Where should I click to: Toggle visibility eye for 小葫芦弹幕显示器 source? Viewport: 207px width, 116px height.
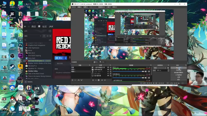coord(108,68)
